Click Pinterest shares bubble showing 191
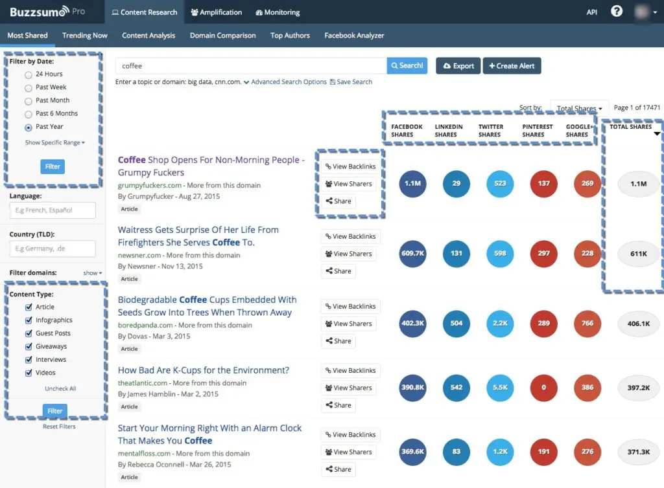This screenshot has width=664, height=488. tap(544, 452)
